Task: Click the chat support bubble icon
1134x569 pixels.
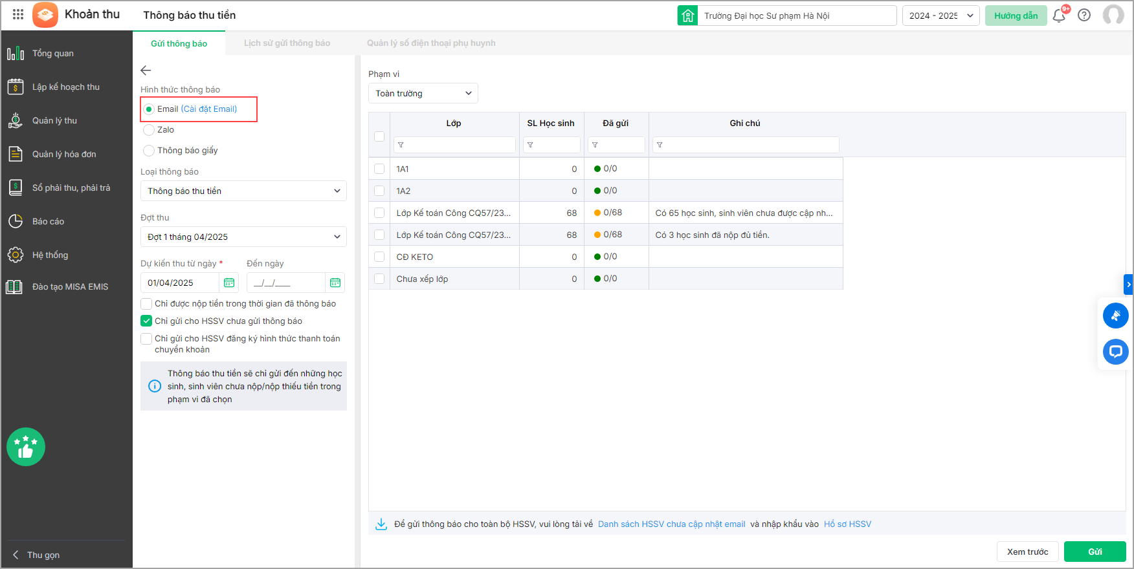Action: (x=1115, y=352)
